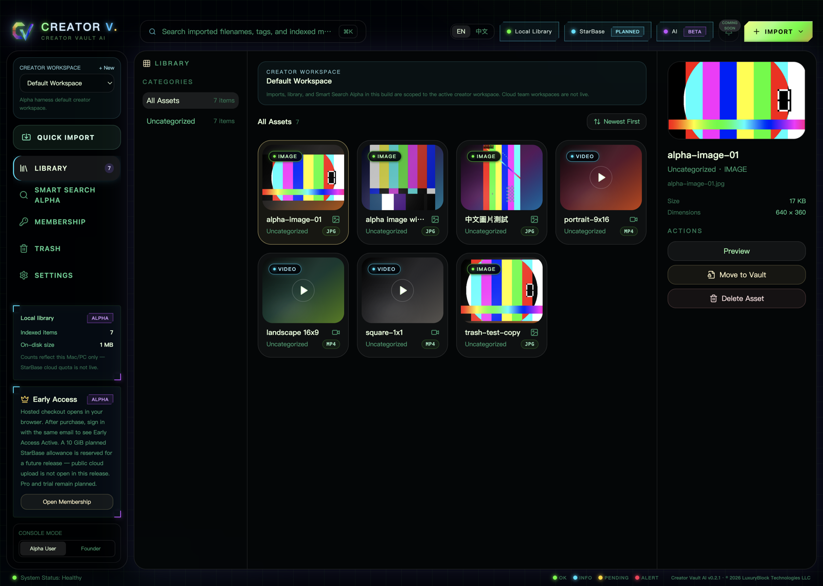Screen dimensions: 823x586
Task: Click the vault lock icon on Move to Vault
Action: pyautogui.click(x=711, y=275)
